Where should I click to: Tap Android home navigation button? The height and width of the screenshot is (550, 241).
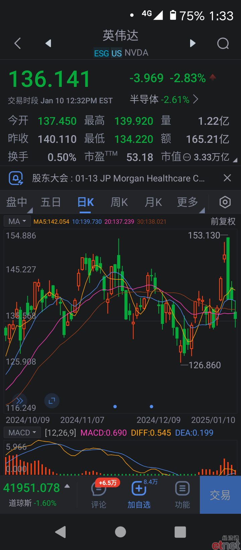click(120, 532)
